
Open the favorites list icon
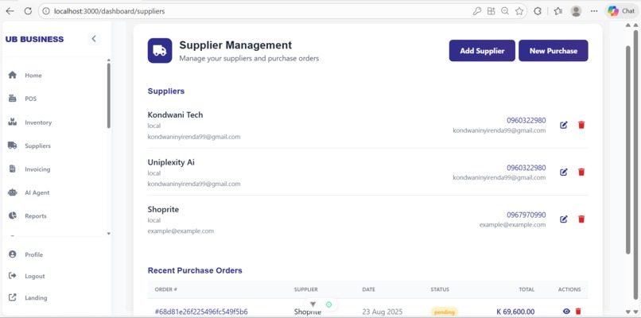(x=558, y=11)
